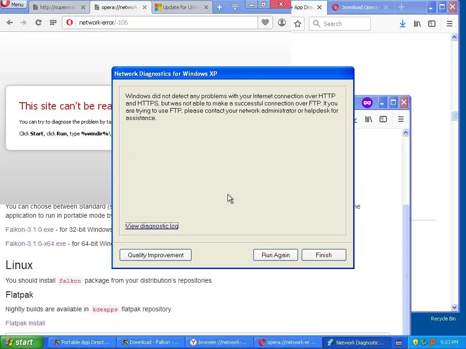Bookmark page with Opera heart icon
The height and width of the screenshot is (349, 466).
tap(265, 23)
